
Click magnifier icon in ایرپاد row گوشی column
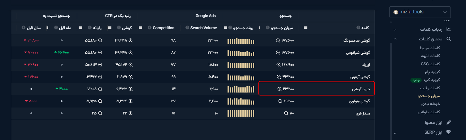131,65
